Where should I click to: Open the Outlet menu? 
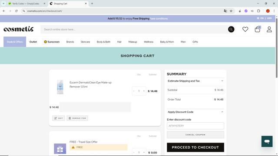click(x=33, y=42)
